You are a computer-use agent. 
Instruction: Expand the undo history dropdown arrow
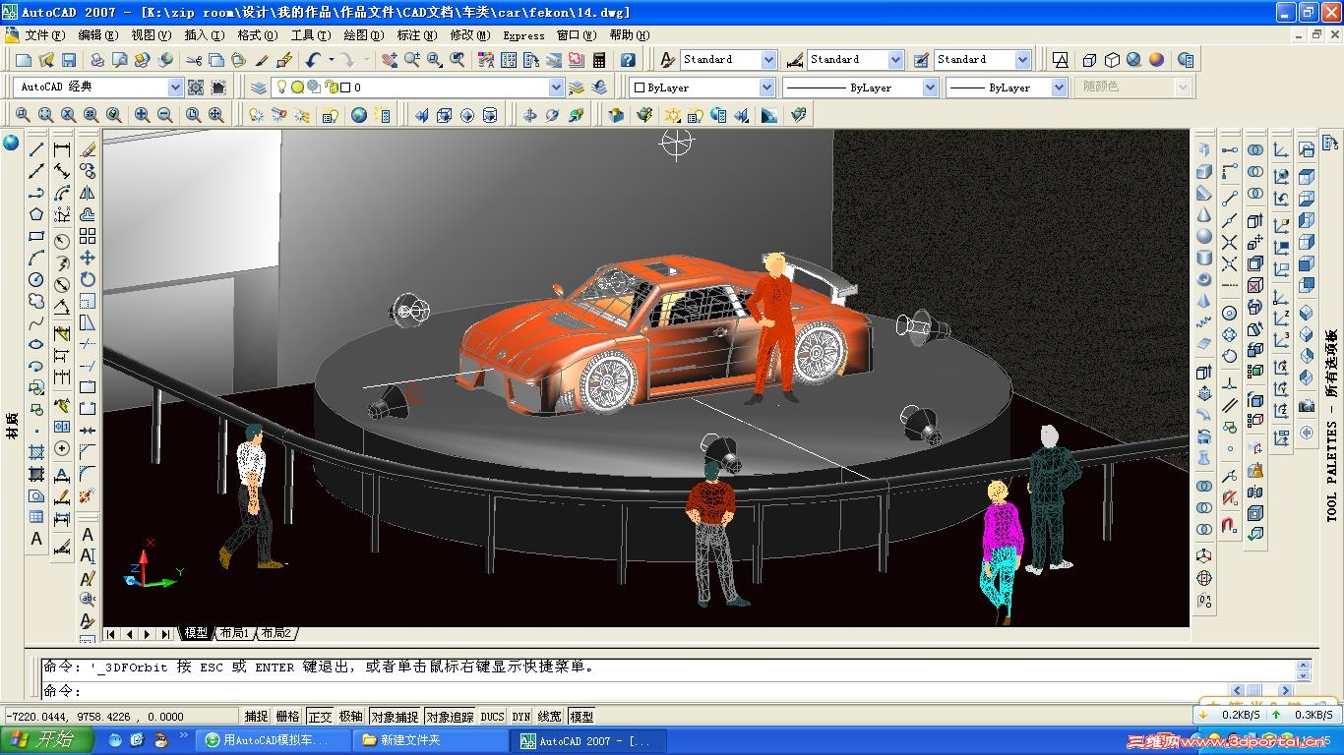(330, 61)
